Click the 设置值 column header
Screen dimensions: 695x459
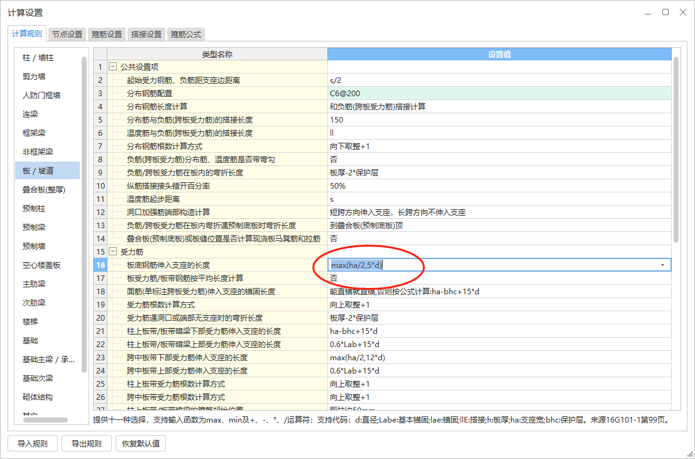pyautogui.click(x=500, y=54)
